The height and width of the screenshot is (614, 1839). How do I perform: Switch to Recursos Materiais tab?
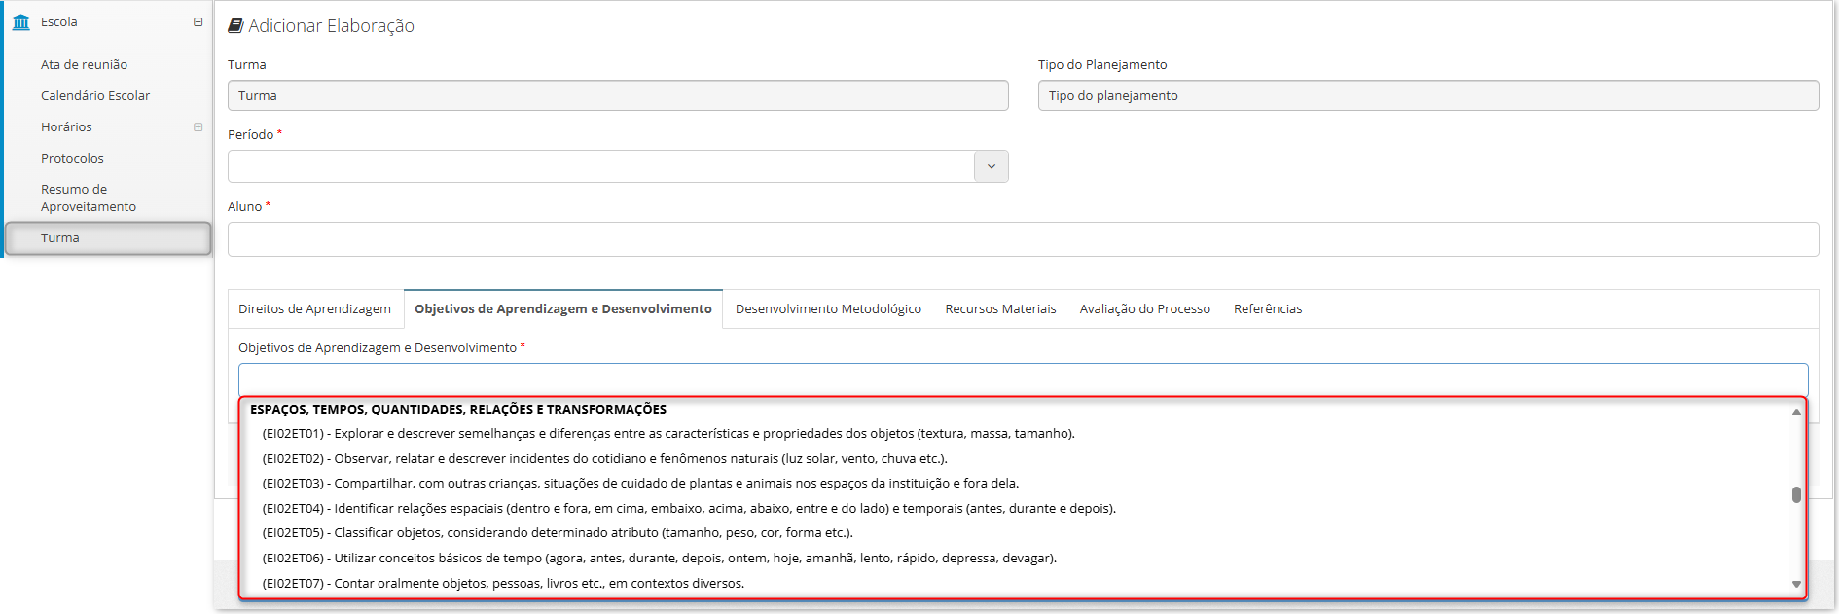tap(1000, 309)
